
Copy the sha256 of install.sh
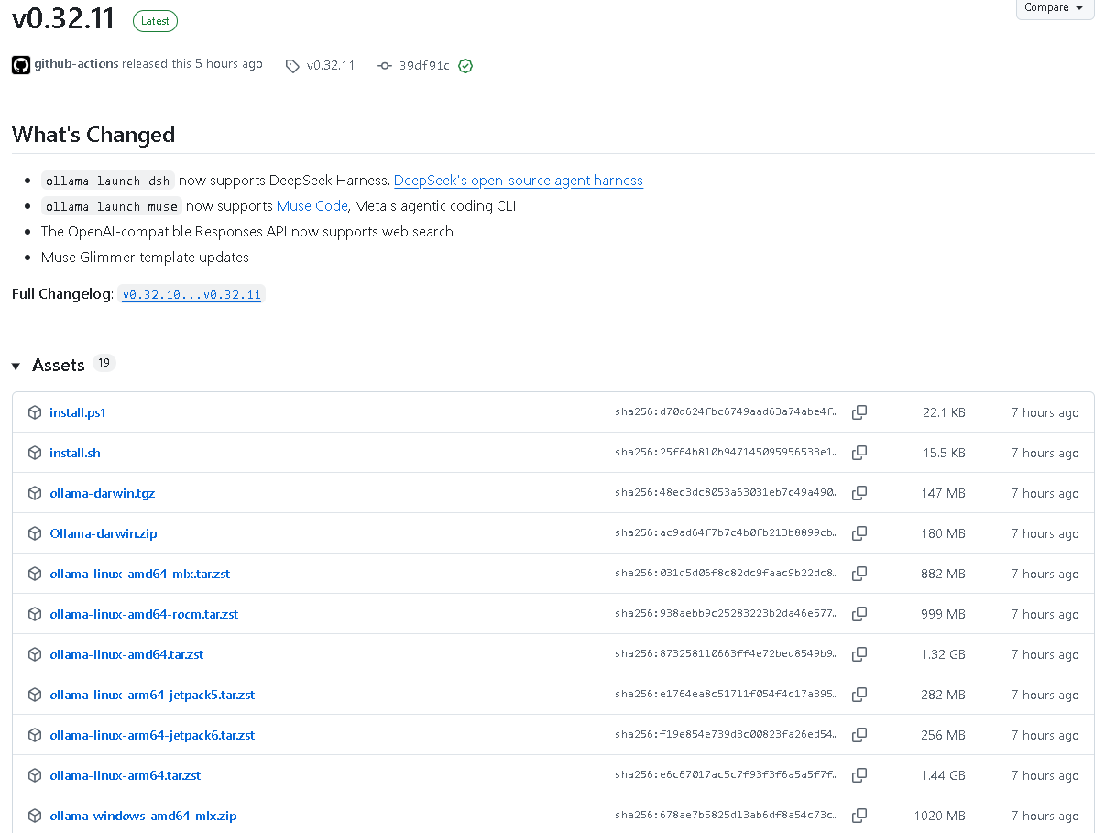pos(859,453)
